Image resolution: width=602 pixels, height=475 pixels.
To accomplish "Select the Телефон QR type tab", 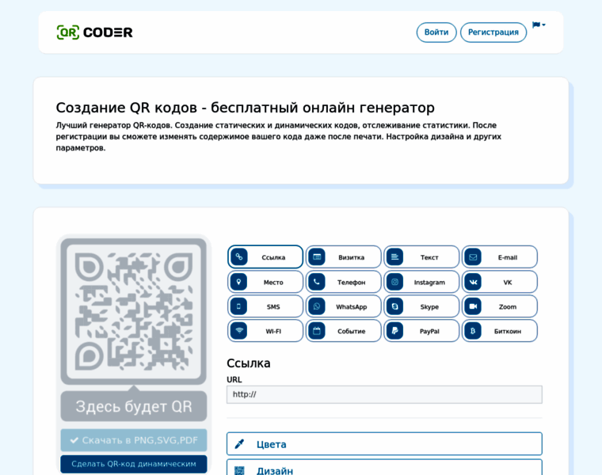I will pos(344,282).
